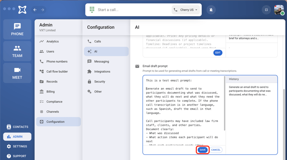Open Security configuration
Image resolution: width=287 pixels, height=160 pixels.
point(106,82)
